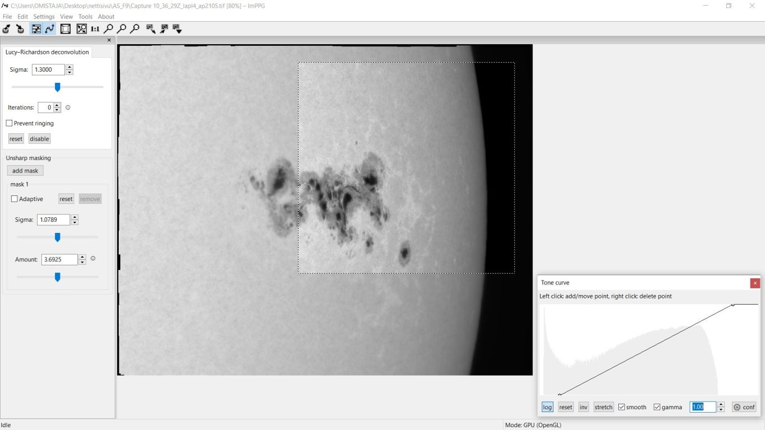This screenshot has height=430, width=765.
Task: Click the tone curve reset button
Action: click(566, 407)
